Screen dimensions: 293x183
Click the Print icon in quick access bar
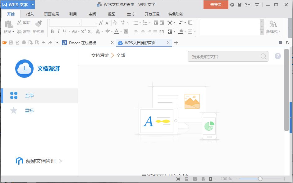tap(24, 43)
